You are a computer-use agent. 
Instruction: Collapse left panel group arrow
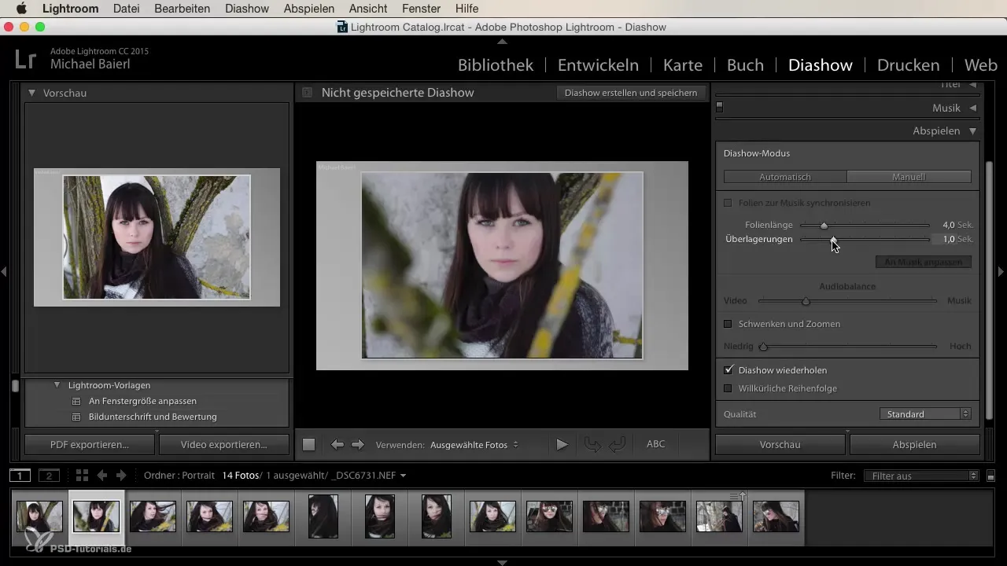[x=4, y=271]
